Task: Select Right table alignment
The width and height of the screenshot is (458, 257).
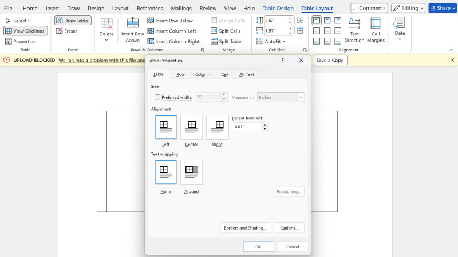Action: (x=217, y=127)
